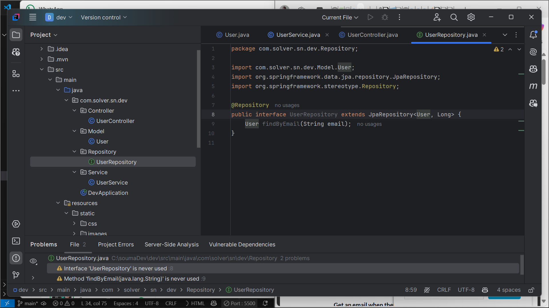Click the project tree vertical scrollbar
Image resolution: width=549 pixels, height=308 pixels.
198,98
